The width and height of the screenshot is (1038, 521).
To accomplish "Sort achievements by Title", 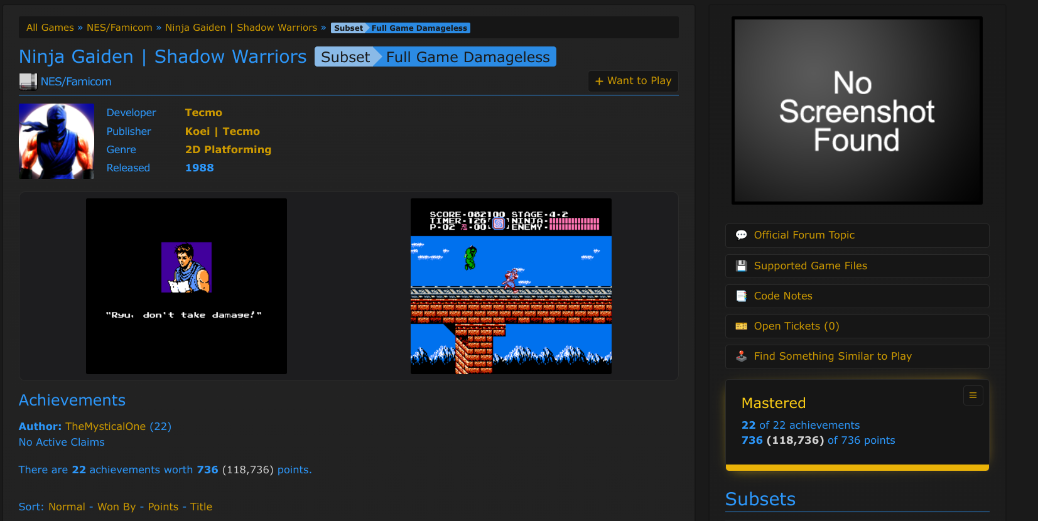I will tap(201, 507).
